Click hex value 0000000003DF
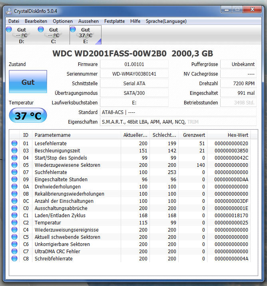 (231, 201)
